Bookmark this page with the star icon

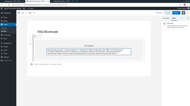pyautogui.click(x=180, y=5)
